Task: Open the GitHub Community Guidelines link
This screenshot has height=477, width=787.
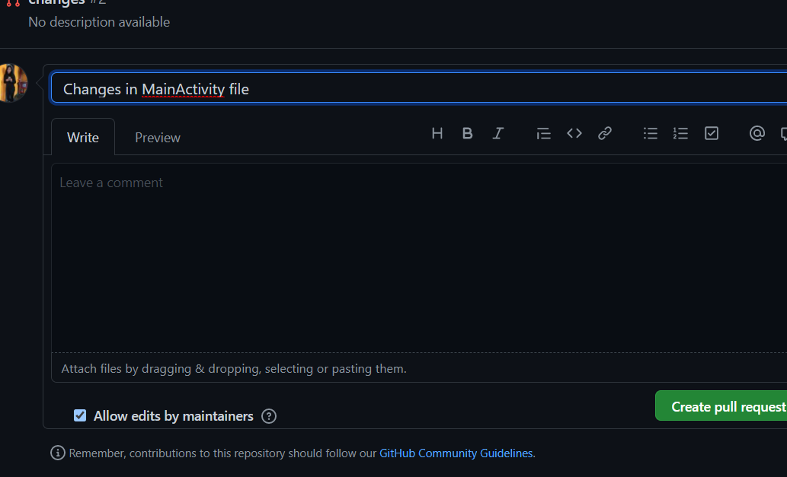Action: 456,453
